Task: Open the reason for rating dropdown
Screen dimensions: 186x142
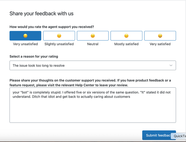Action: pyautogui.click(x=93, y=65)
